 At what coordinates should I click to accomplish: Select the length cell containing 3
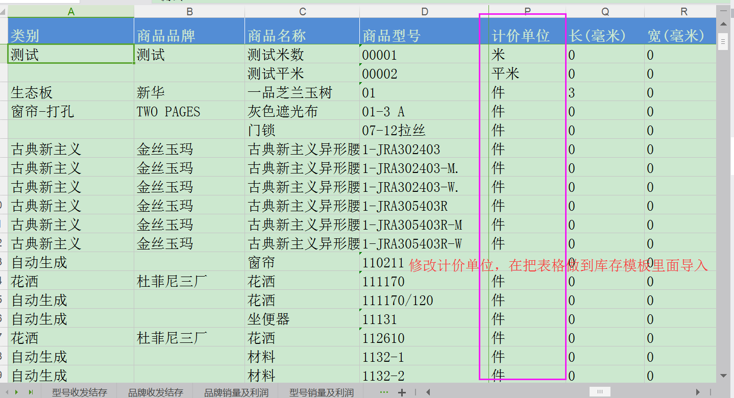click(605, 92)
